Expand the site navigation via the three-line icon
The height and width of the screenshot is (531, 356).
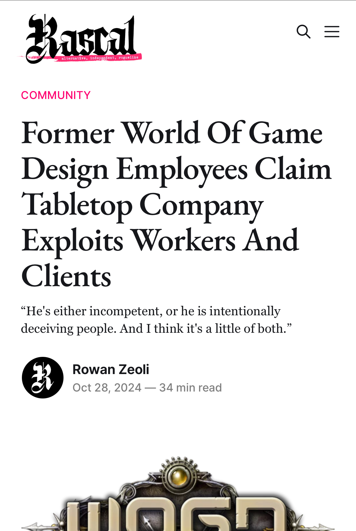pyautogui.click(x=332, y=31)
